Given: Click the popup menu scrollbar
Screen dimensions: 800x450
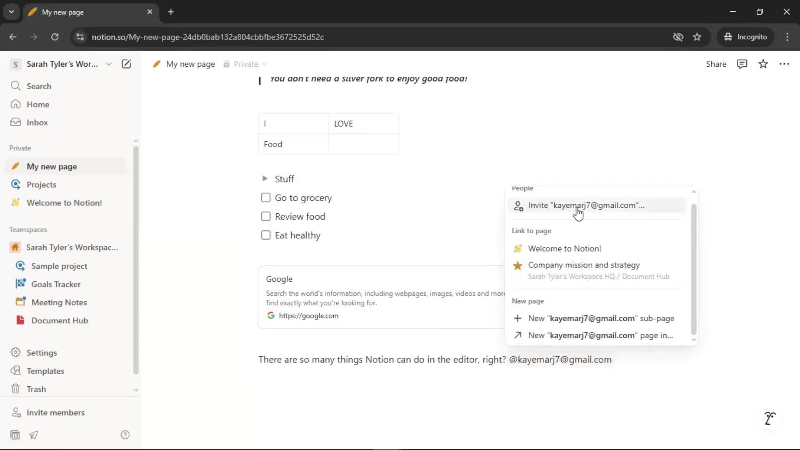Looking at the screenshot, I should click(x=693, y=269).
